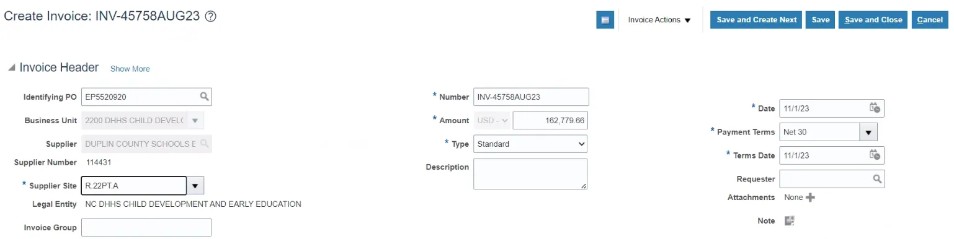Focus the Invoice Group input field
This screenshot has width=954, height=239.
pyautogui.click(x=146, y=227)
